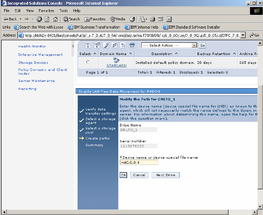263x215 pixels.
Task: Click the edit sort table icon
Action: point(123,45)
